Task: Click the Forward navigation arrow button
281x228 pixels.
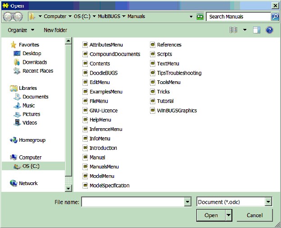Action: point(18,17)
